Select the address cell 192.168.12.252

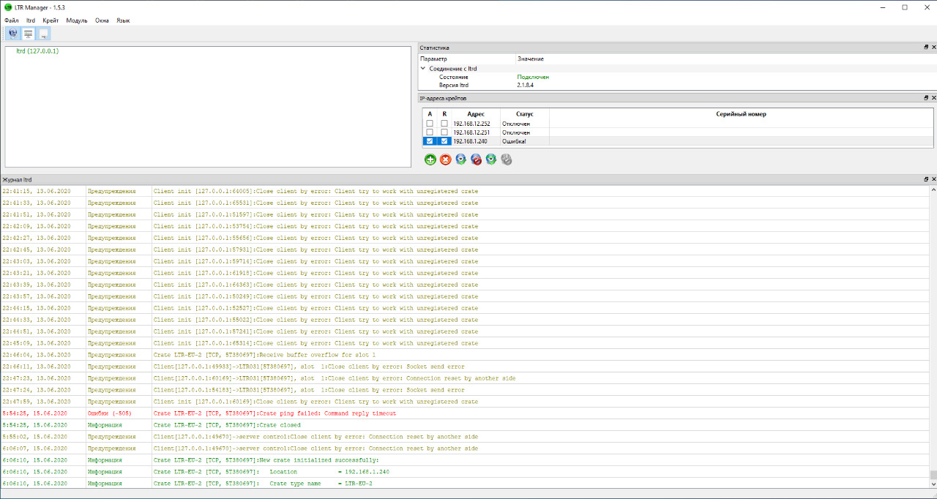(476, 124)
